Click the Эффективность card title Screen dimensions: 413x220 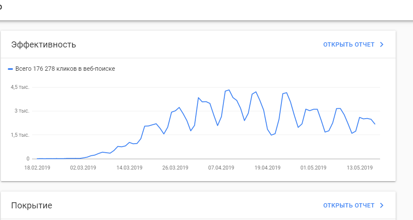pos(44,44)
